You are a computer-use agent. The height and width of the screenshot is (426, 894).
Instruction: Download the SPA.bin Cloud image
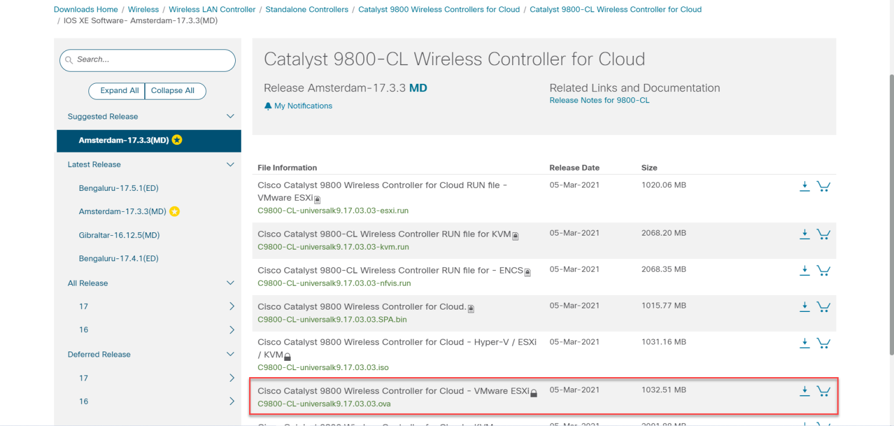click(805, 307)
